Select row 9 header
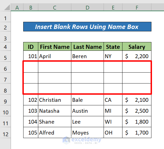Image resolution: width=164 pixels, height=149 pixels. coord(5,100)
